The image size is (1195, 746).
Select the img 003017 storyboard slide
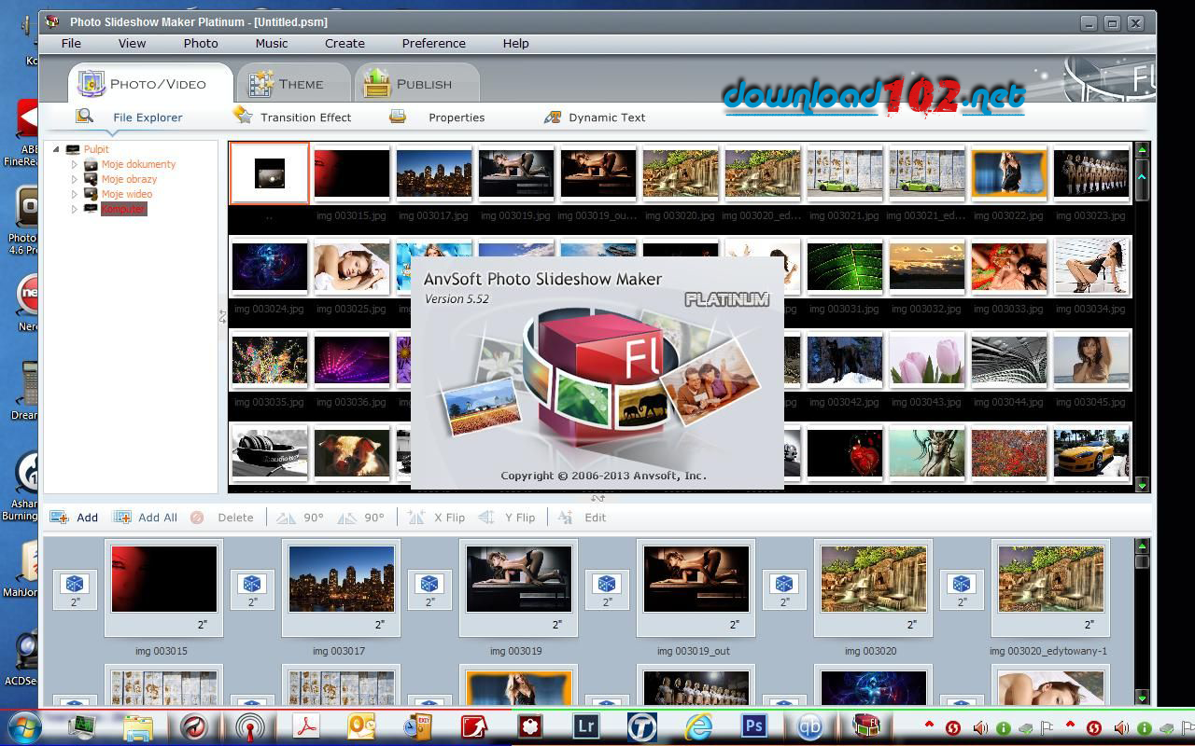[x=342, y=587]
